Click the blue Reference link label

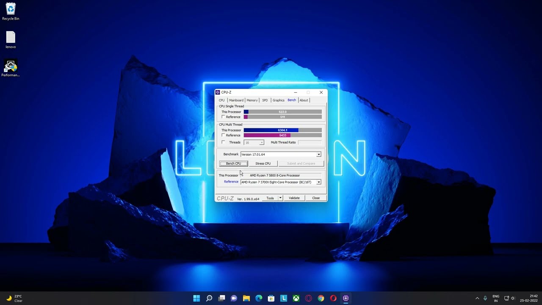point(231,182)
